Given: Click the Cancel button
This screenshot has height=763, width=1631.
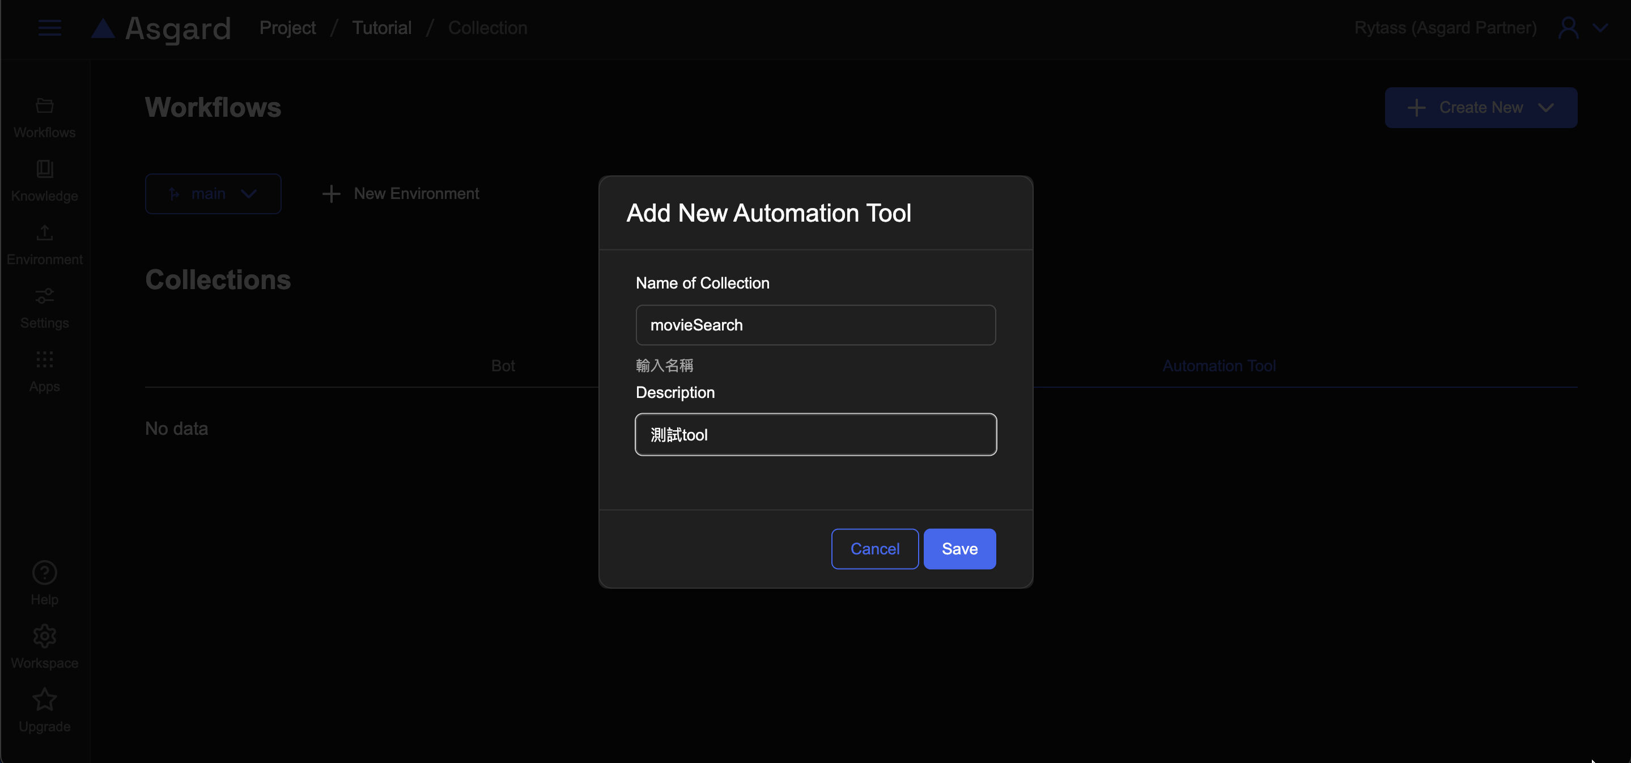Looking at the screenshot, I should [x=874, y=548].
